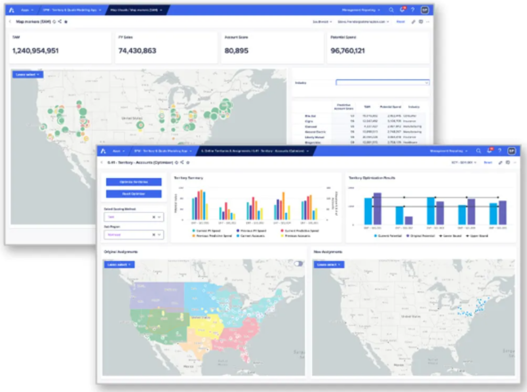Click the Optimize Territories button
The height and width of the screenshot is (392, 527).
point(134,182)
